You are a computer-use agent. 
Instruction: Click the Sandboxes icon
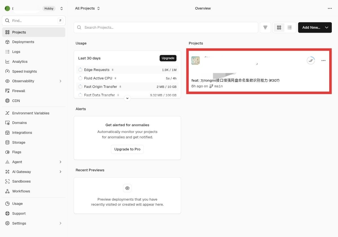click(7, 181)
